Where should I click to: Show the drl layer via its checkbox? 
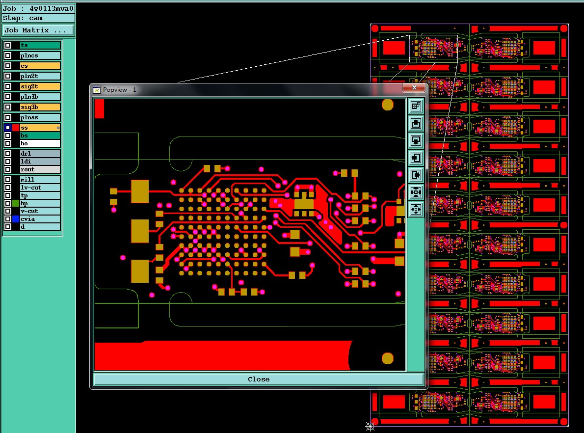tap(8, 153)
